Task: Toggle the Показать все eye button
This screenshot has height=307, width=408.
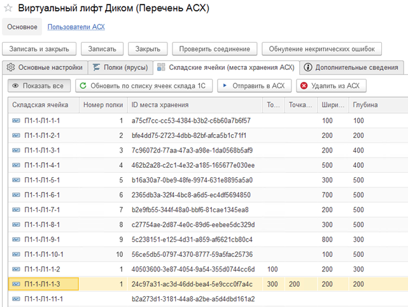Action: tap(38, 85)
